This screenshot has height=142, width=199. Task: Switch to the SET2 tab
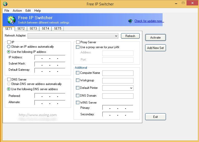(21, 29)
